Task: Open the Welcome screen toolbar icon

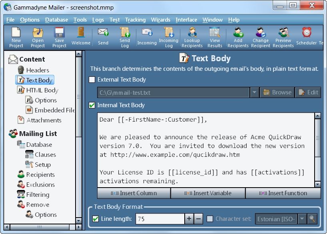Action: tap(81, 36)
